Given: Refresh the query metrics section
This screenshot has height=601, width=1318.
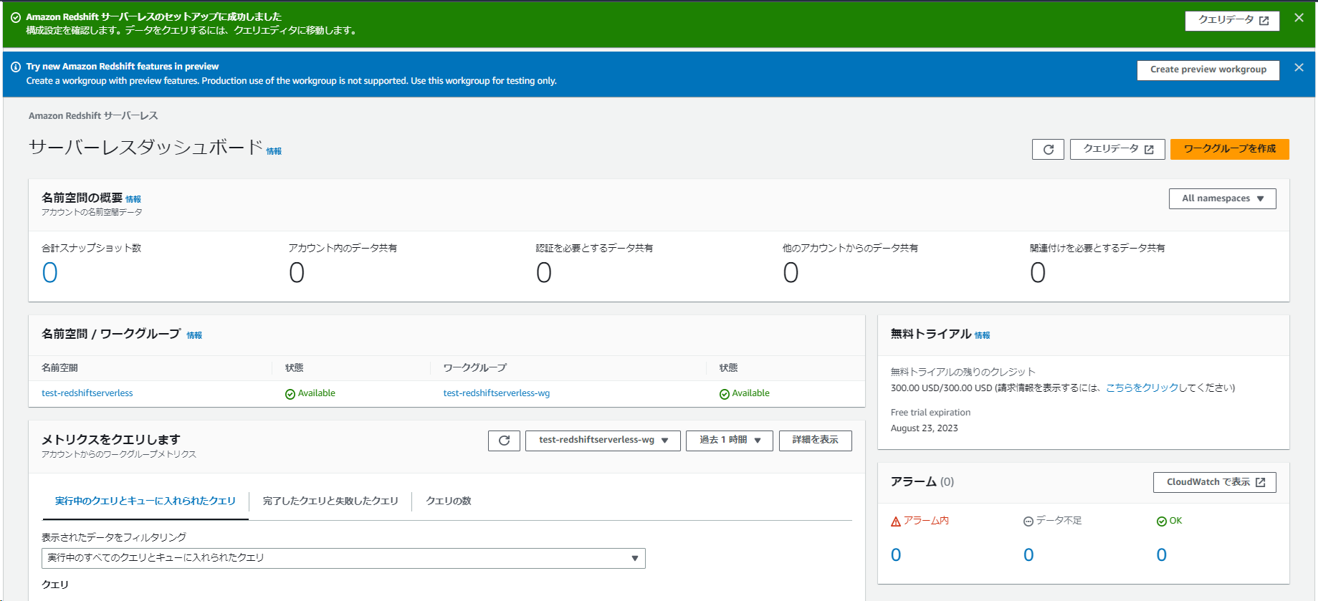Looking at the screenshot, I should click(x=504, y=441).
